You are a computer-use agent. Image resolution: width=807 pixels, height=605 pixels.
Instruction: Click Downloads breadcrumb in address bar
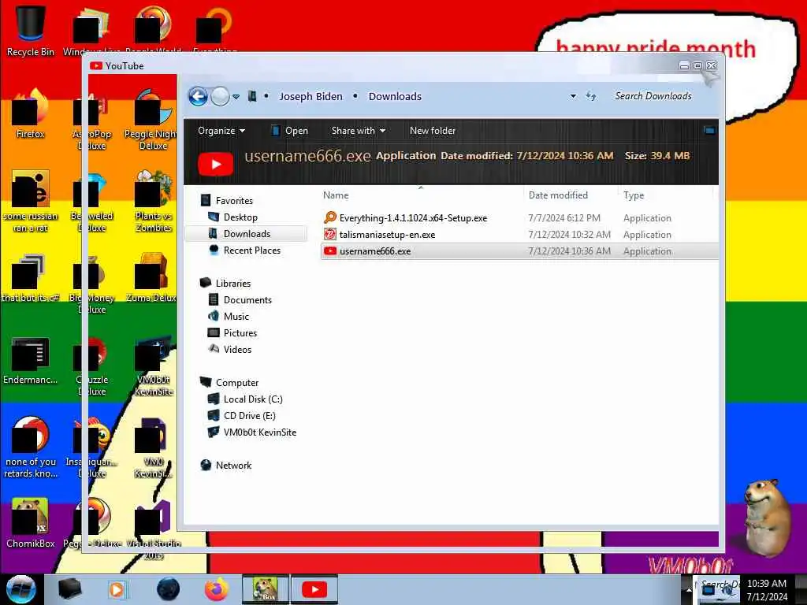click(395, 96)
